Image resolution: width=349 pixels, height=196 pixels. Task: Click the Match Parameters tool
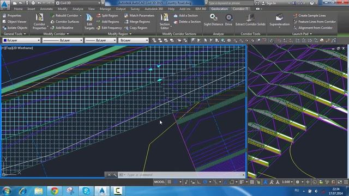tap(139, 16)
